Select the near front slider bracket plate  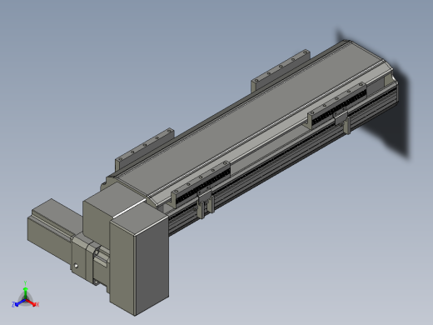coord(201,183)
